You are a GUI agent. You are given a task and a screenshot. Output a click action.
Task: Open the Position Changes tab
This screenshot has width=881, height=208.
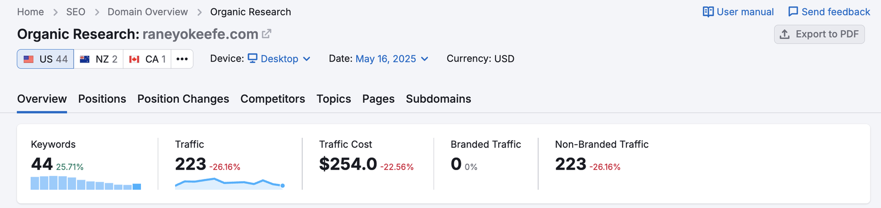click(183, 99)
